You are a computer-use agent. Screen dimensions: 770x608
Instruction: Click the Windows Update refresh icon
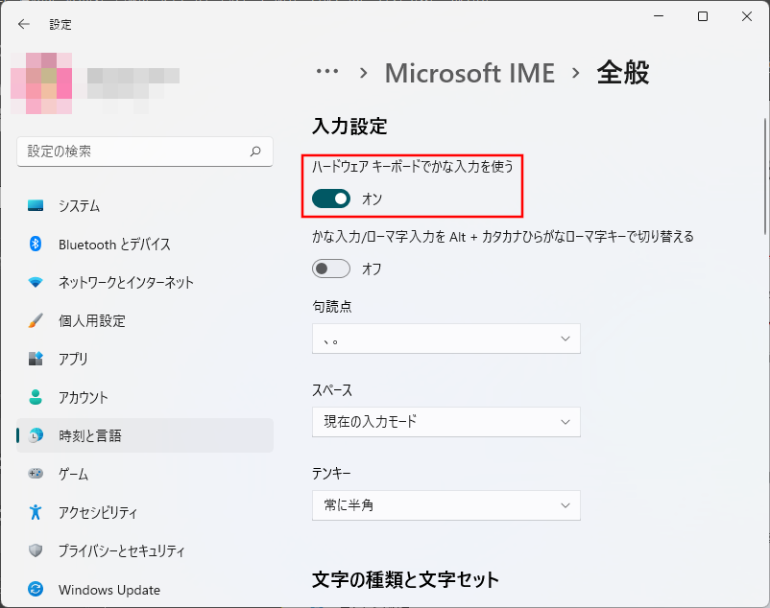pos(36,590)
